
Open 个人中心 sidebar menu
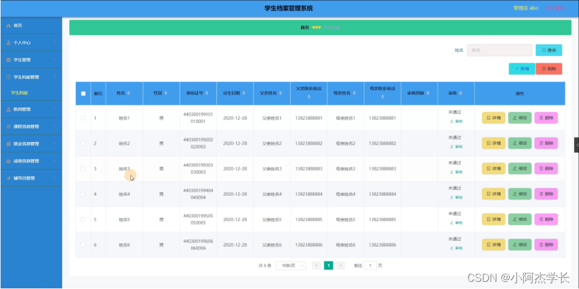point(32,43)
